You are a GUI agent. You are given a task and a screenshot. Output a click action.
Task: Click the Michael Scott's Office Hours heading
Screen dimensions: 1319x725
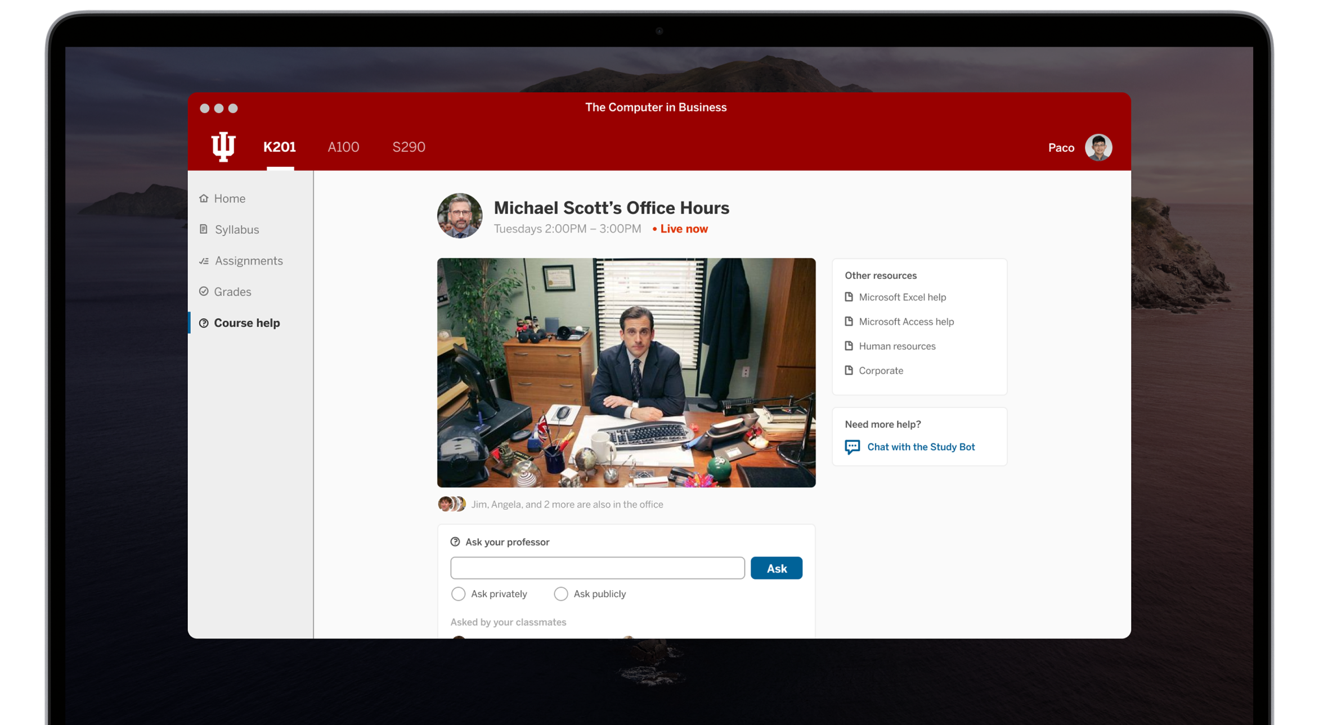pyautogui.click(x=611, y=207)
